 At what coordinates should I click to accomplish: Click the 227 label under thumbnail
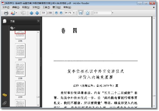[20, 60]
